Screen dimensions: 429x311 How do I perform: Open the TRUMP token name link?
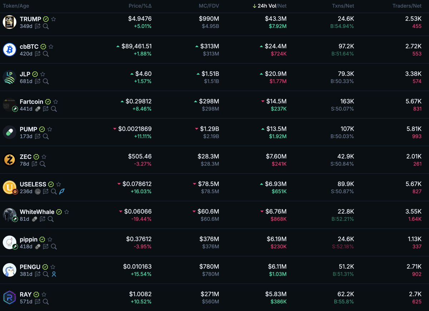coord(30,19)
